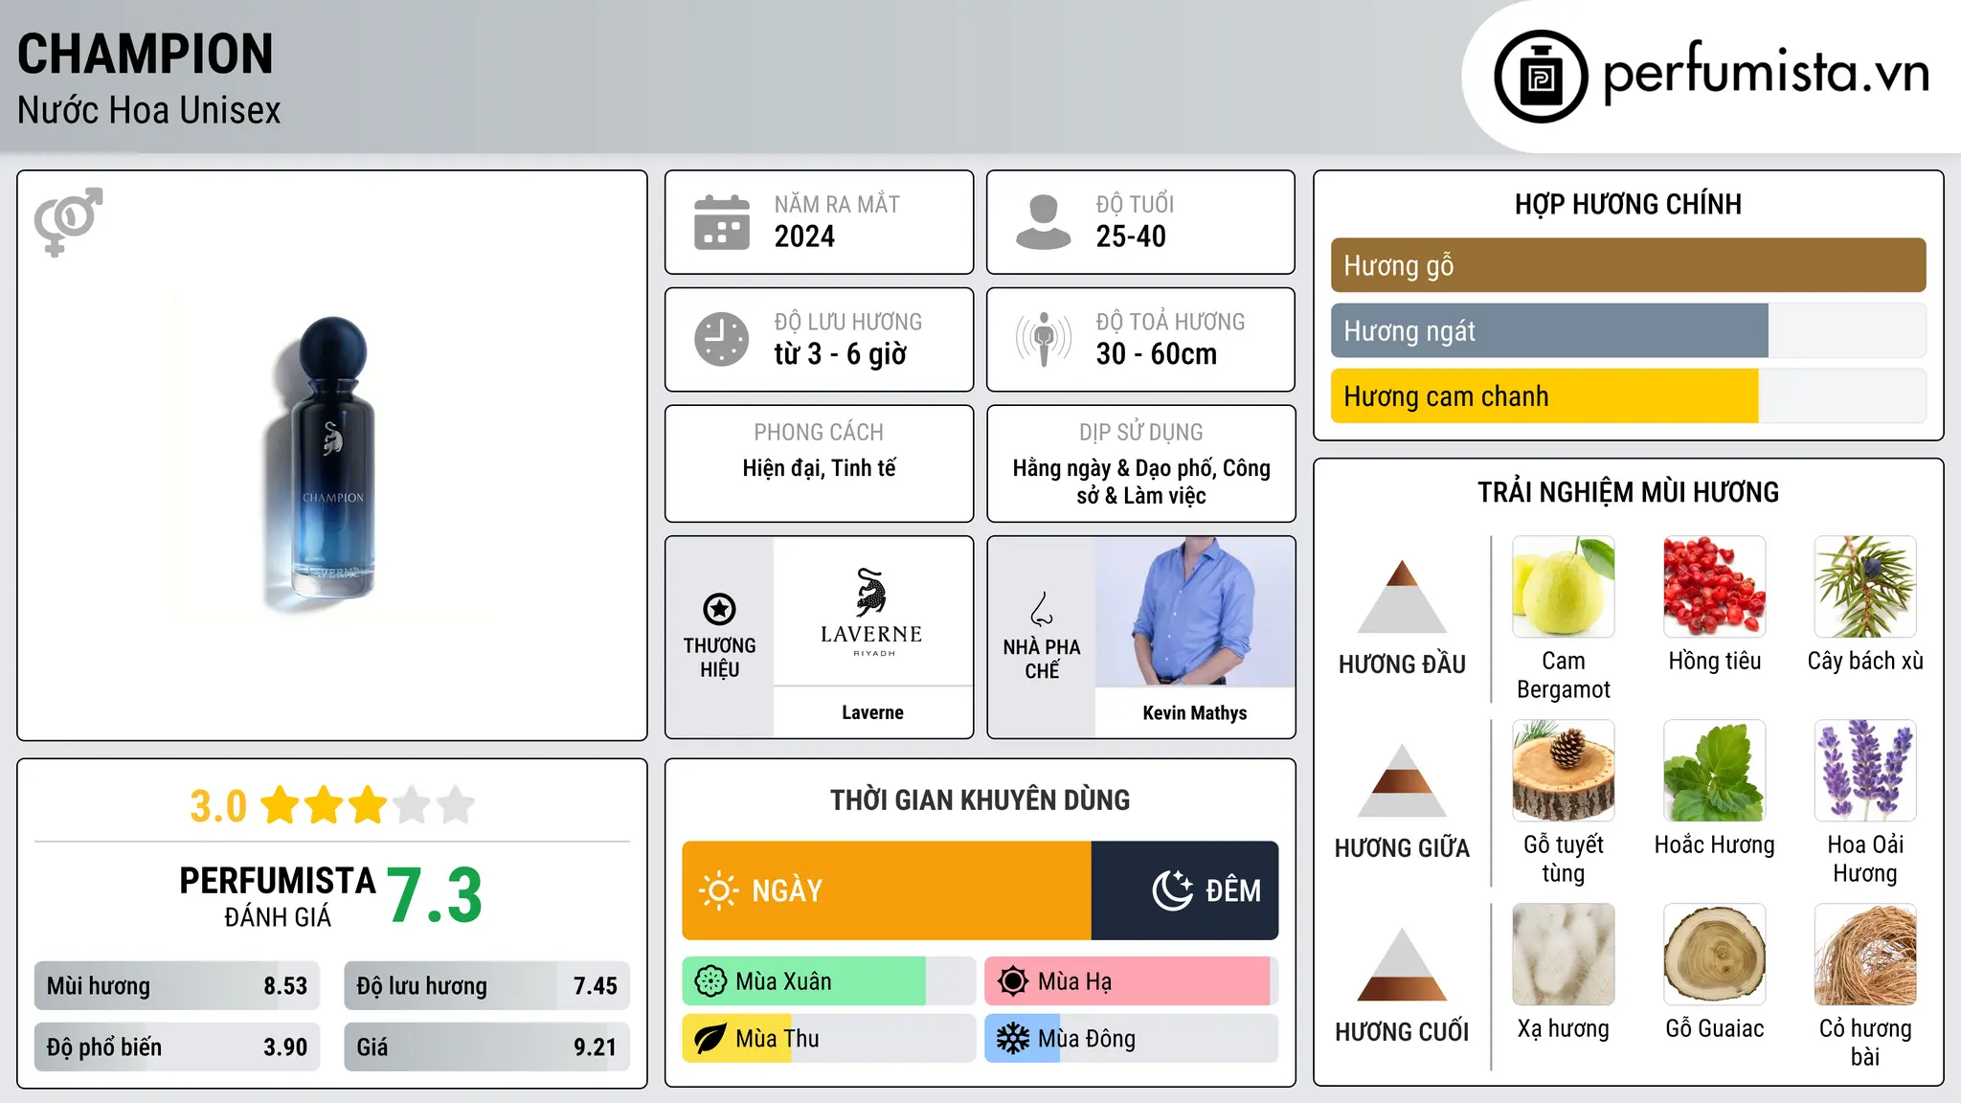Image resolution: width=1961 pixels, height=1103 pixels.
Task: Click the Hương ngát accord bar
Action: 1628,330
